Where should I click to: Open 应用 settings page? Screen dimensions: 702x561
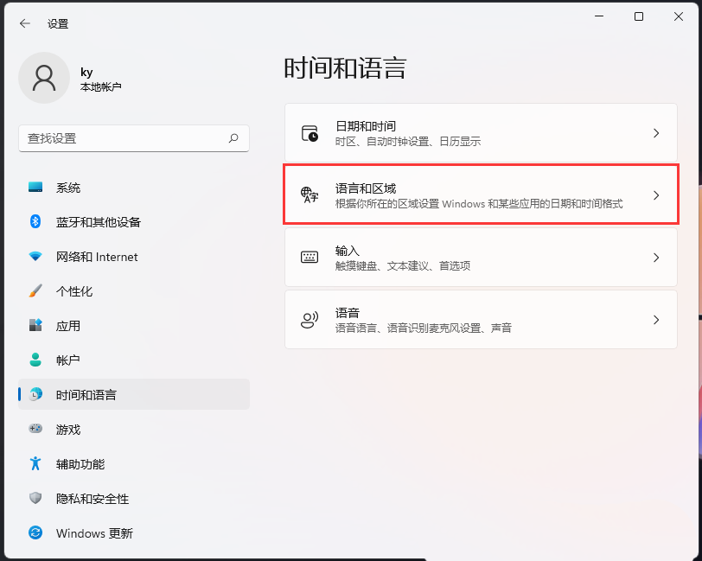pos(134,326)
